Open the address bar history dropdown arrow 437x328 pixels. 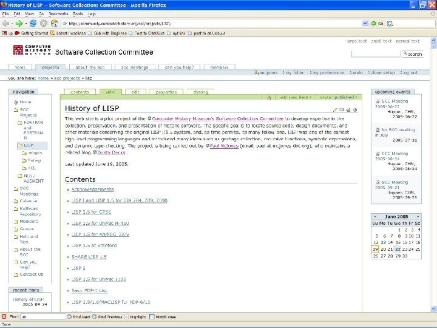(365, 24)
